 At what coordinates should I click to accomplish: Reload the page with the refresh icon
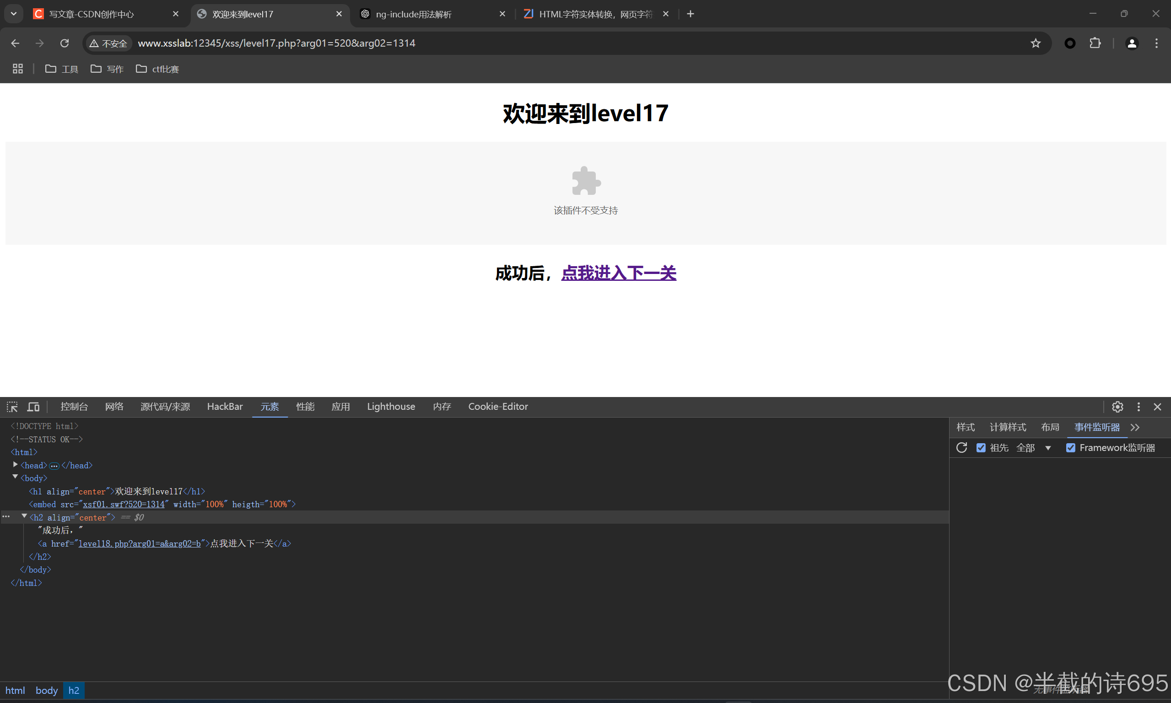coord(65,43)
